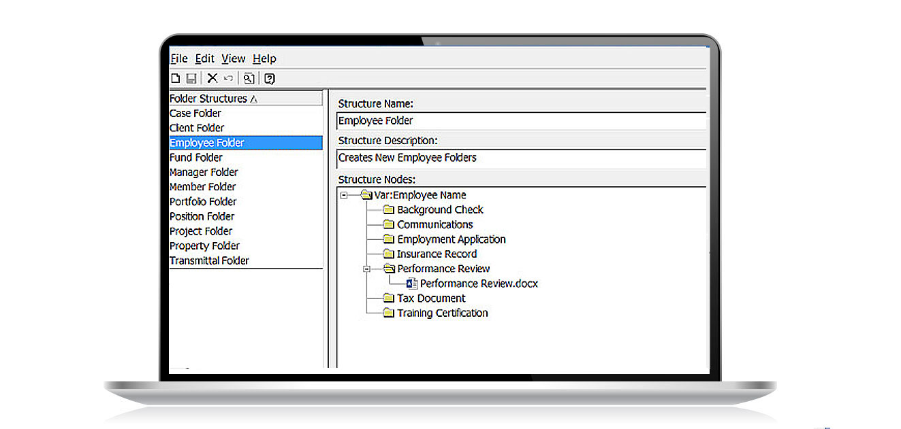Select the Var:Employee Name node label
This screenshot has height=429, width=901.
(x=420, y=195)
